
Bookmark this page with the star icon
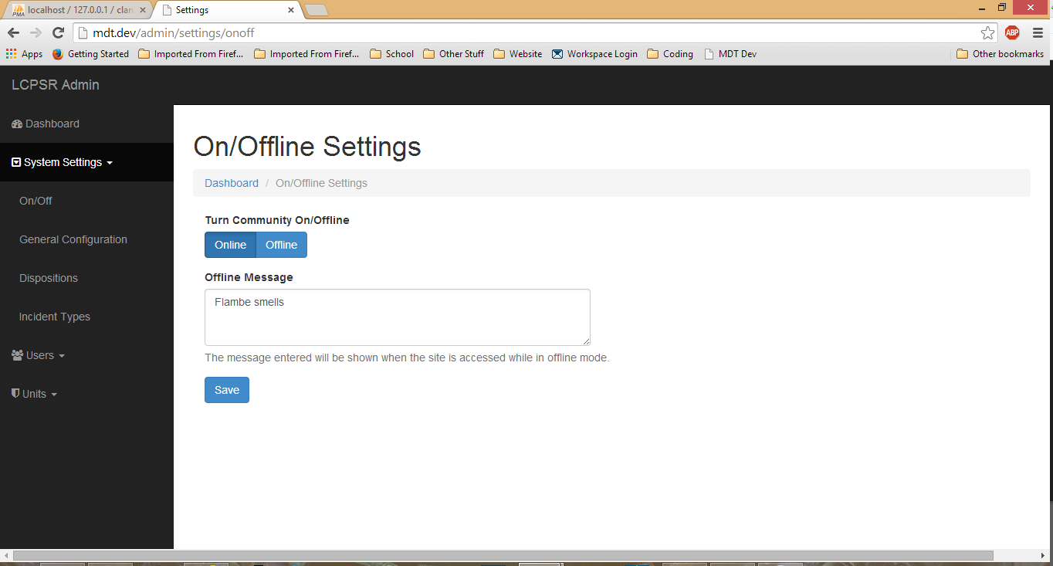coord(987,32)
